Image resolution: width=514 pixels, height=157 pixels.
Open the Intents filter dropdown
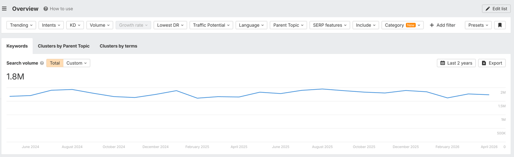point(51,25)
